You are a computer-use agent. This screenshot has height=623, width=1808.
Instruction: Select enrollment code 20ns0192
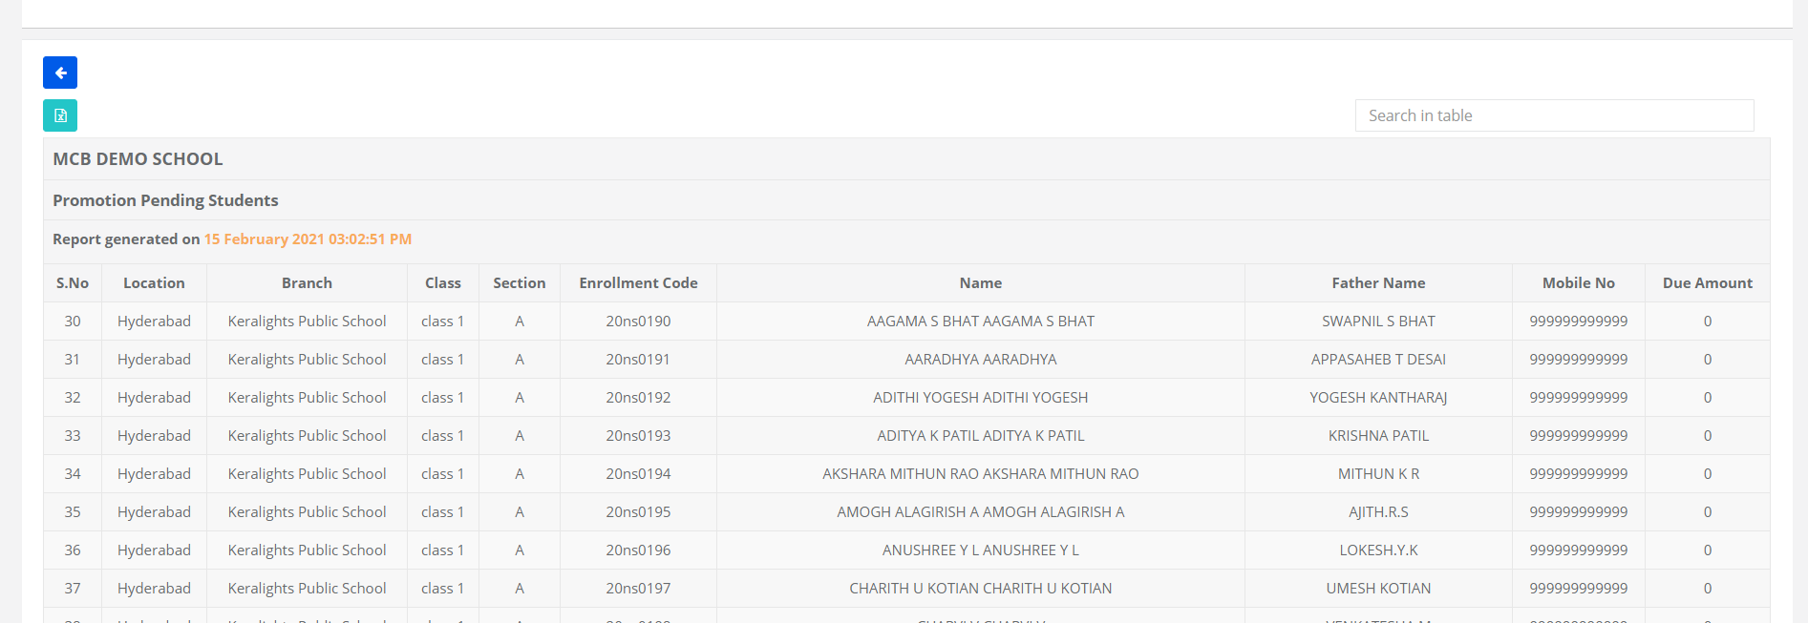638,398
